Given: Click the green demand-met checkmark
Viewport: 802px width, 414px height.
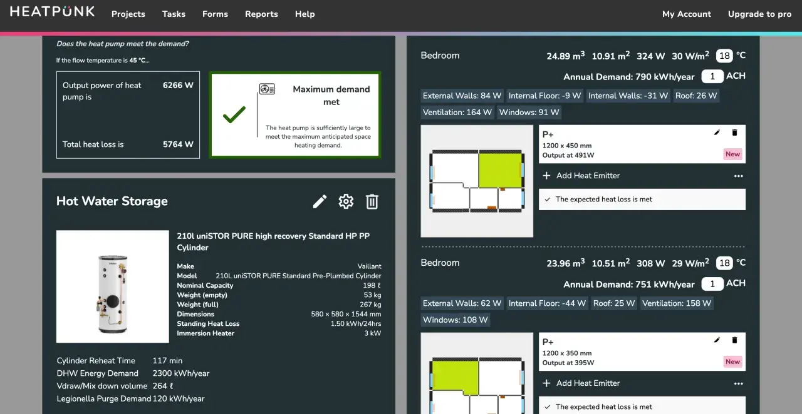Looking at the screenshot, I should click(234, 114).
